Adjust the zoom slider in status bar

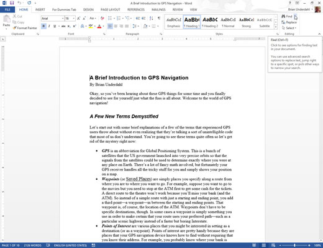pos(294,246)
